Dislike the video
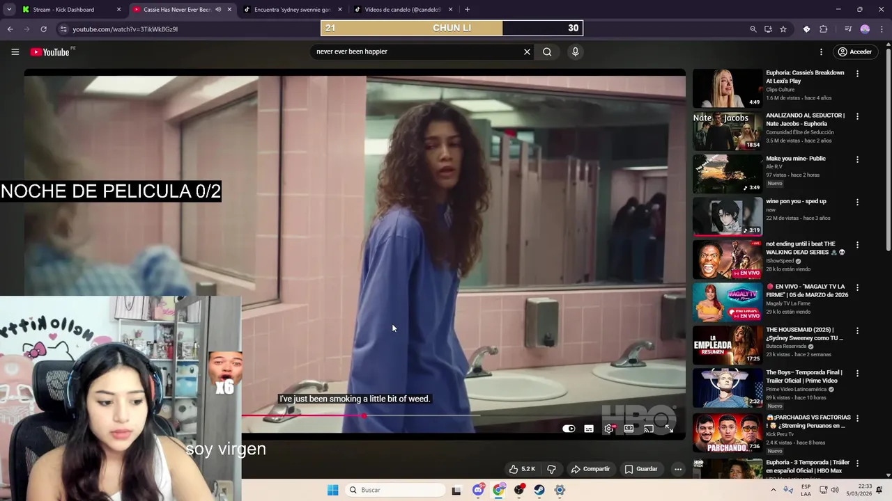Viewport: 892px width, 501px height. [551, 469]
